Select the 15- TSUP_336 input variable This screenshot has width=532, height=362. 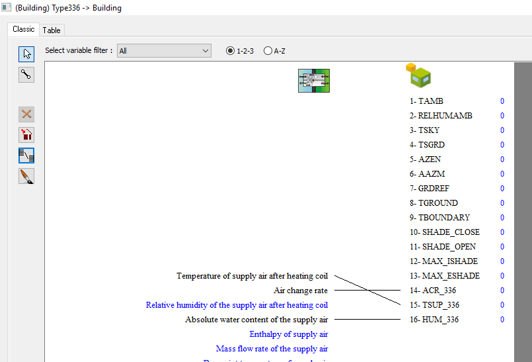point(434,305)
